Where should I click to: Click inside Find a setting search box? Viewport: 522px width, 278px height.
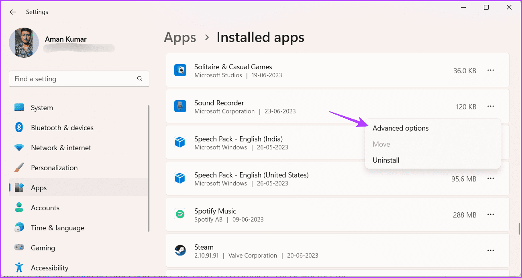coord(79,79)
